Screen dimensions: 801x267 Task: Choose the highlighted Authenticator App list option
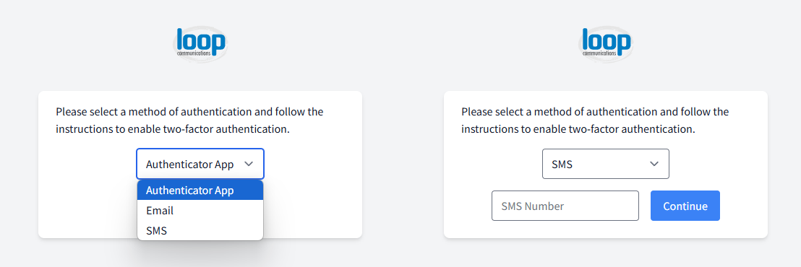(x=200, y=190)
